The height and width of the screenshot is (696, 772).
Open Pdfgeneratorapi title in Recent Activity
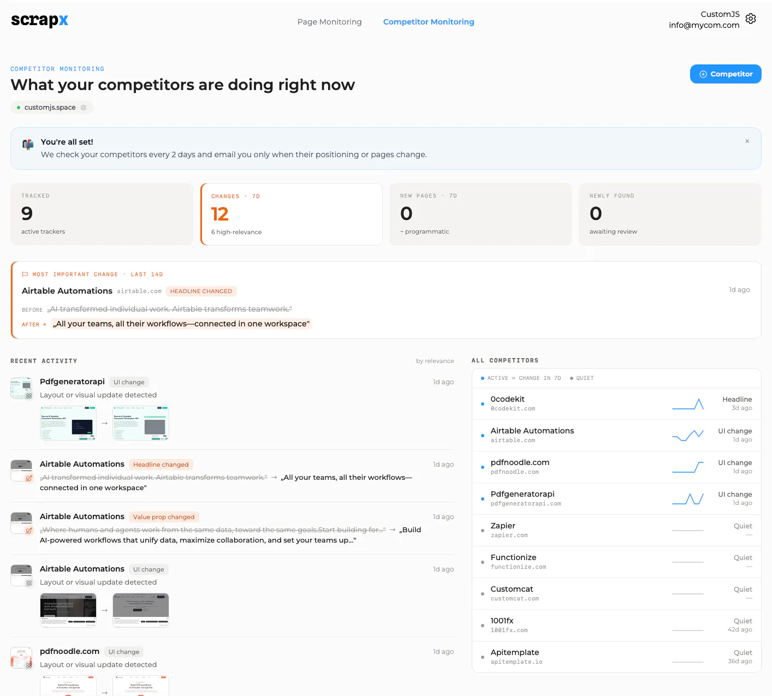[72, 382]
